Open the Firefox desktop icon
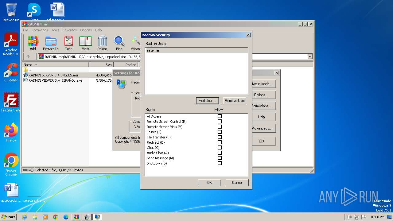393x221 pixels. pyautogui.click(x=11, y=132)
